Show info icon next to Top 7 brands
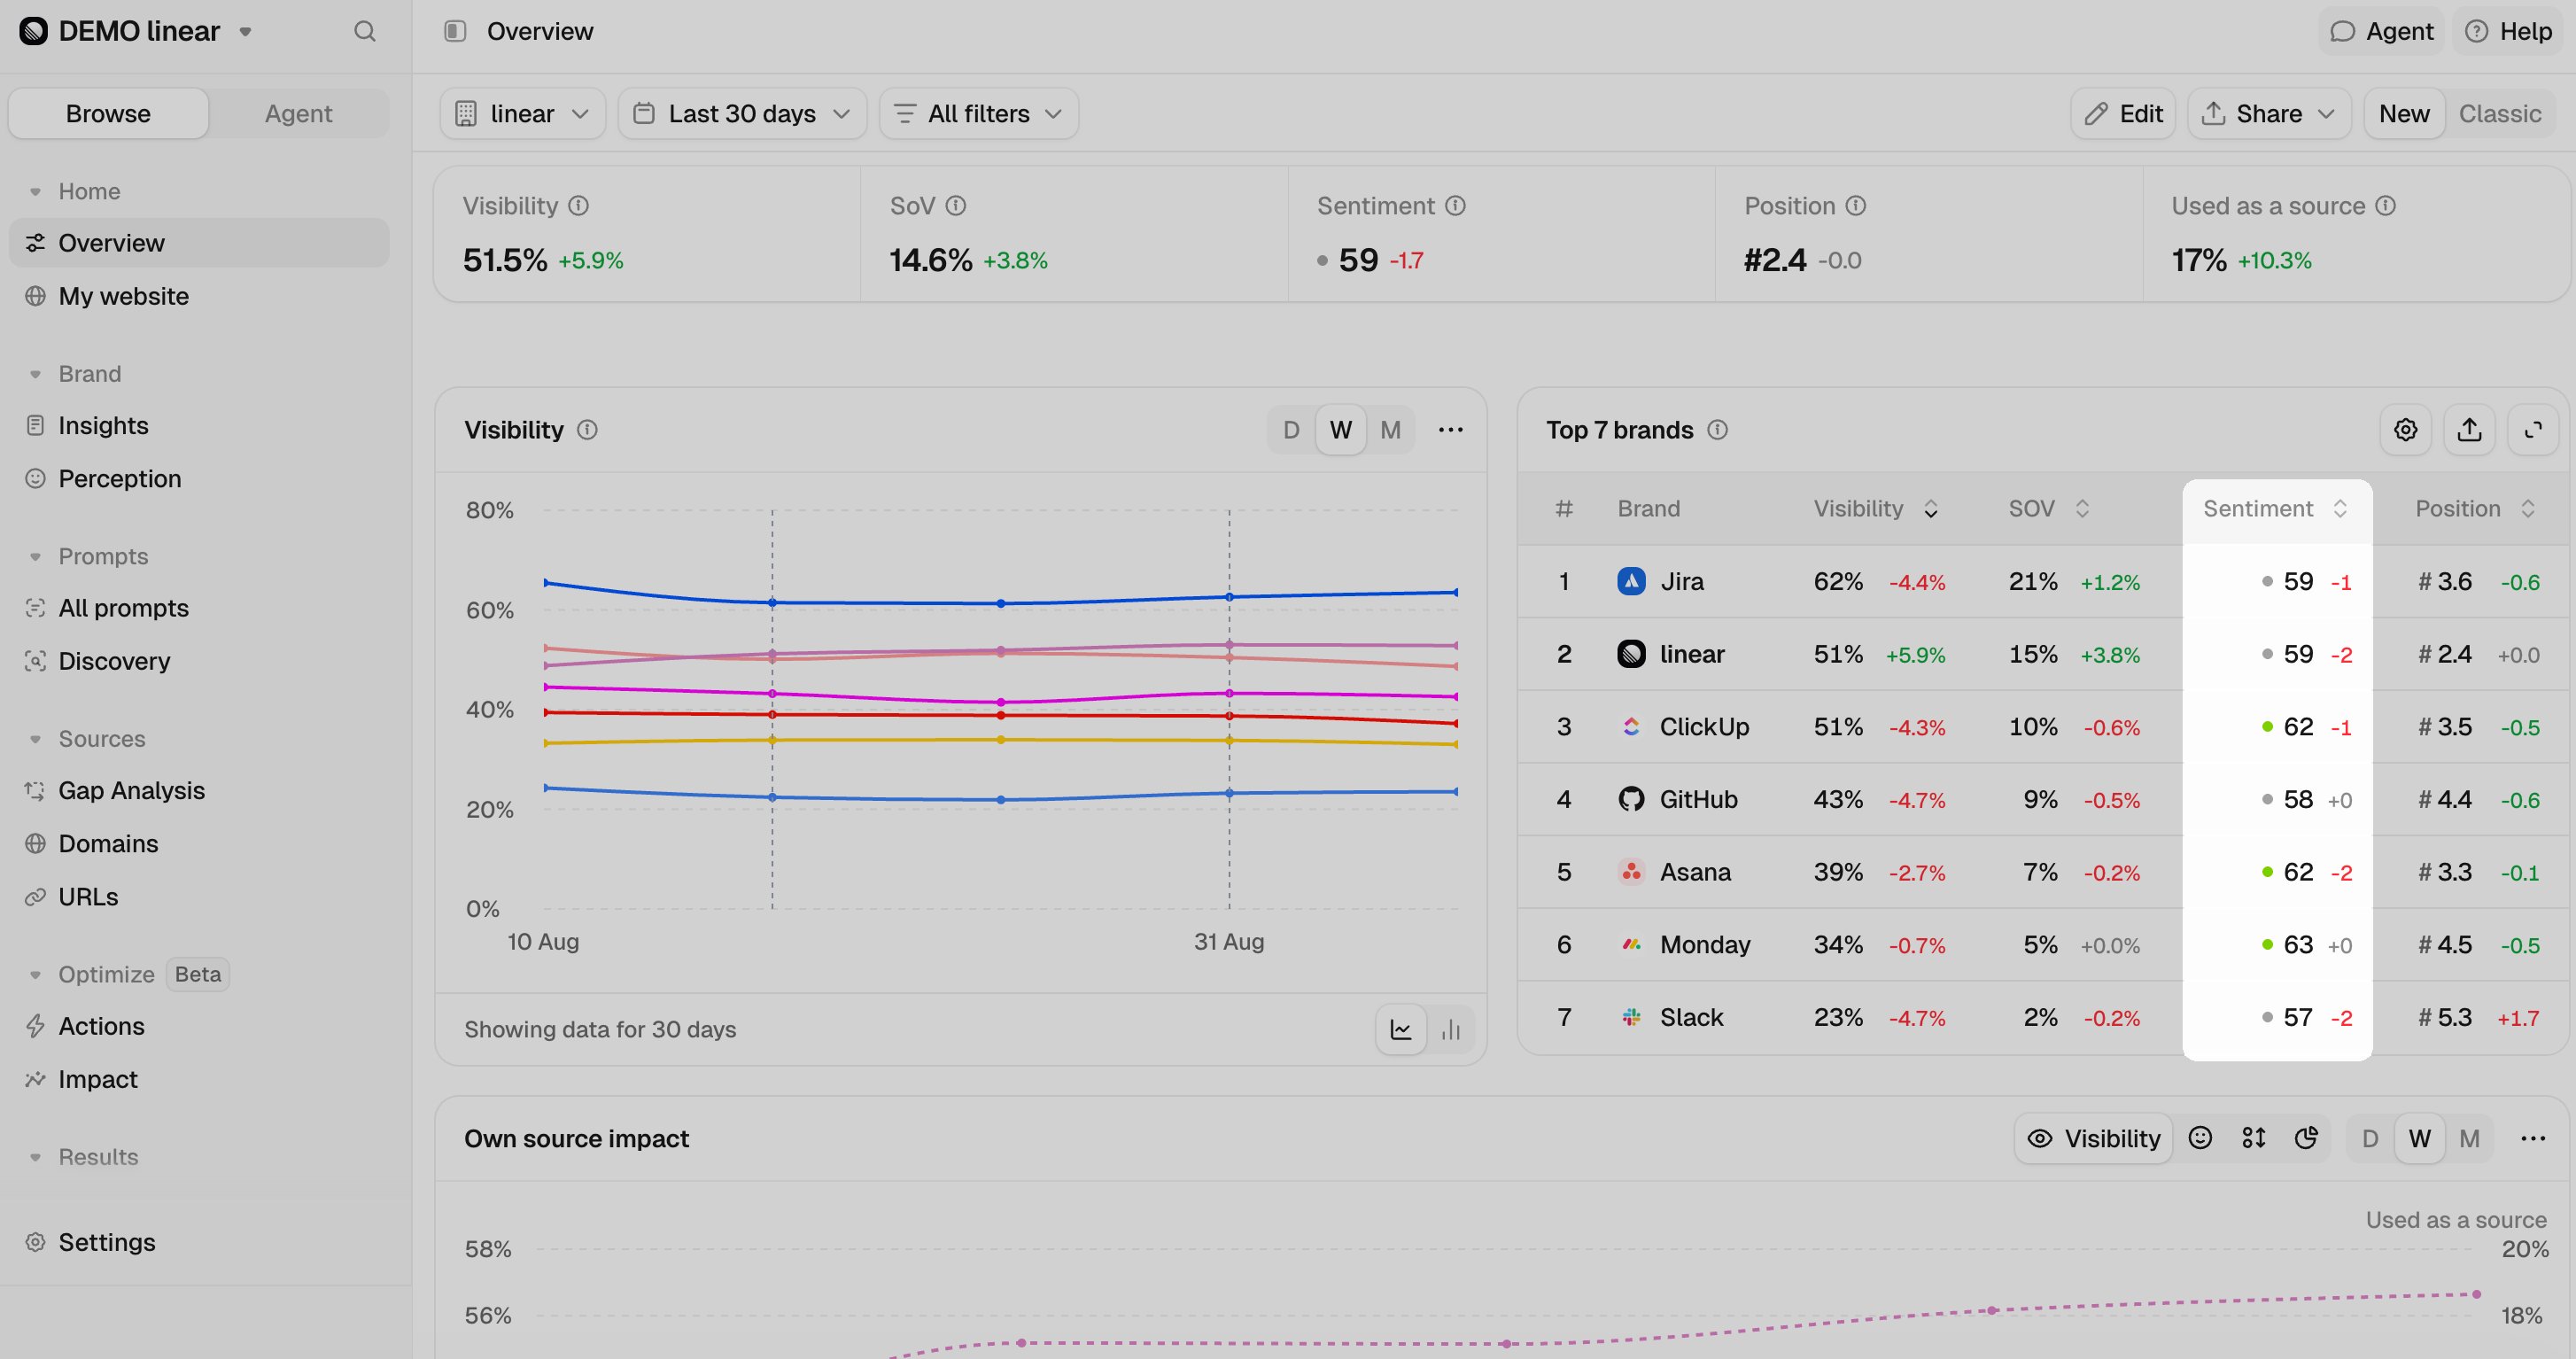This screenshot has height=1359, width=2576. (x=1717, y=429)
